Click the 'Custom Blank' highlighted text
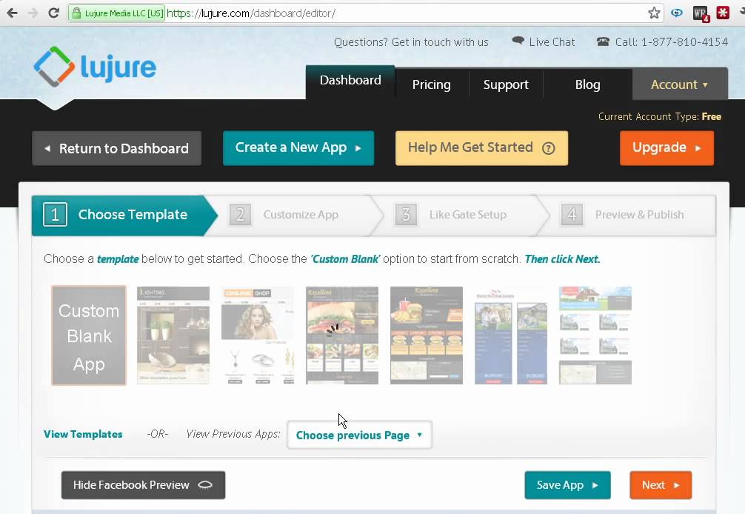This screenshot has width=745, height=514. [345, 259]
